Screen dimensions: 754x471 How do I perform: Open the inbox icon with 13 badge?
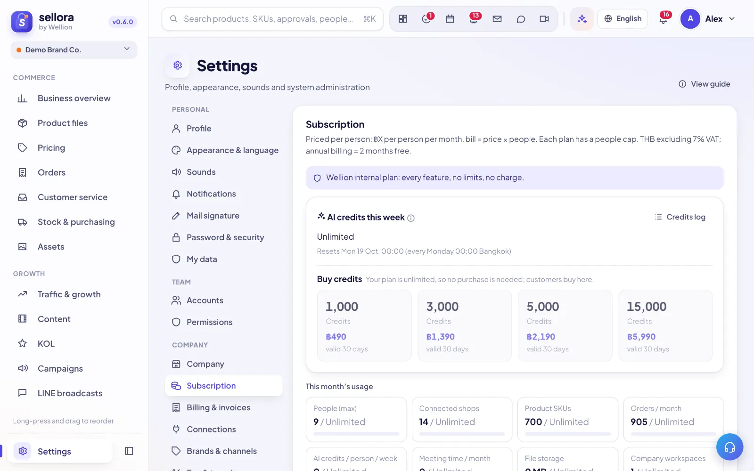pyautogui.click(x=474, y=19)
